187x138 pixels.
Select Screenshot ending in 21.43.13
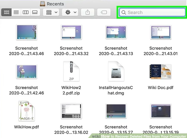[x=116, y=32]
